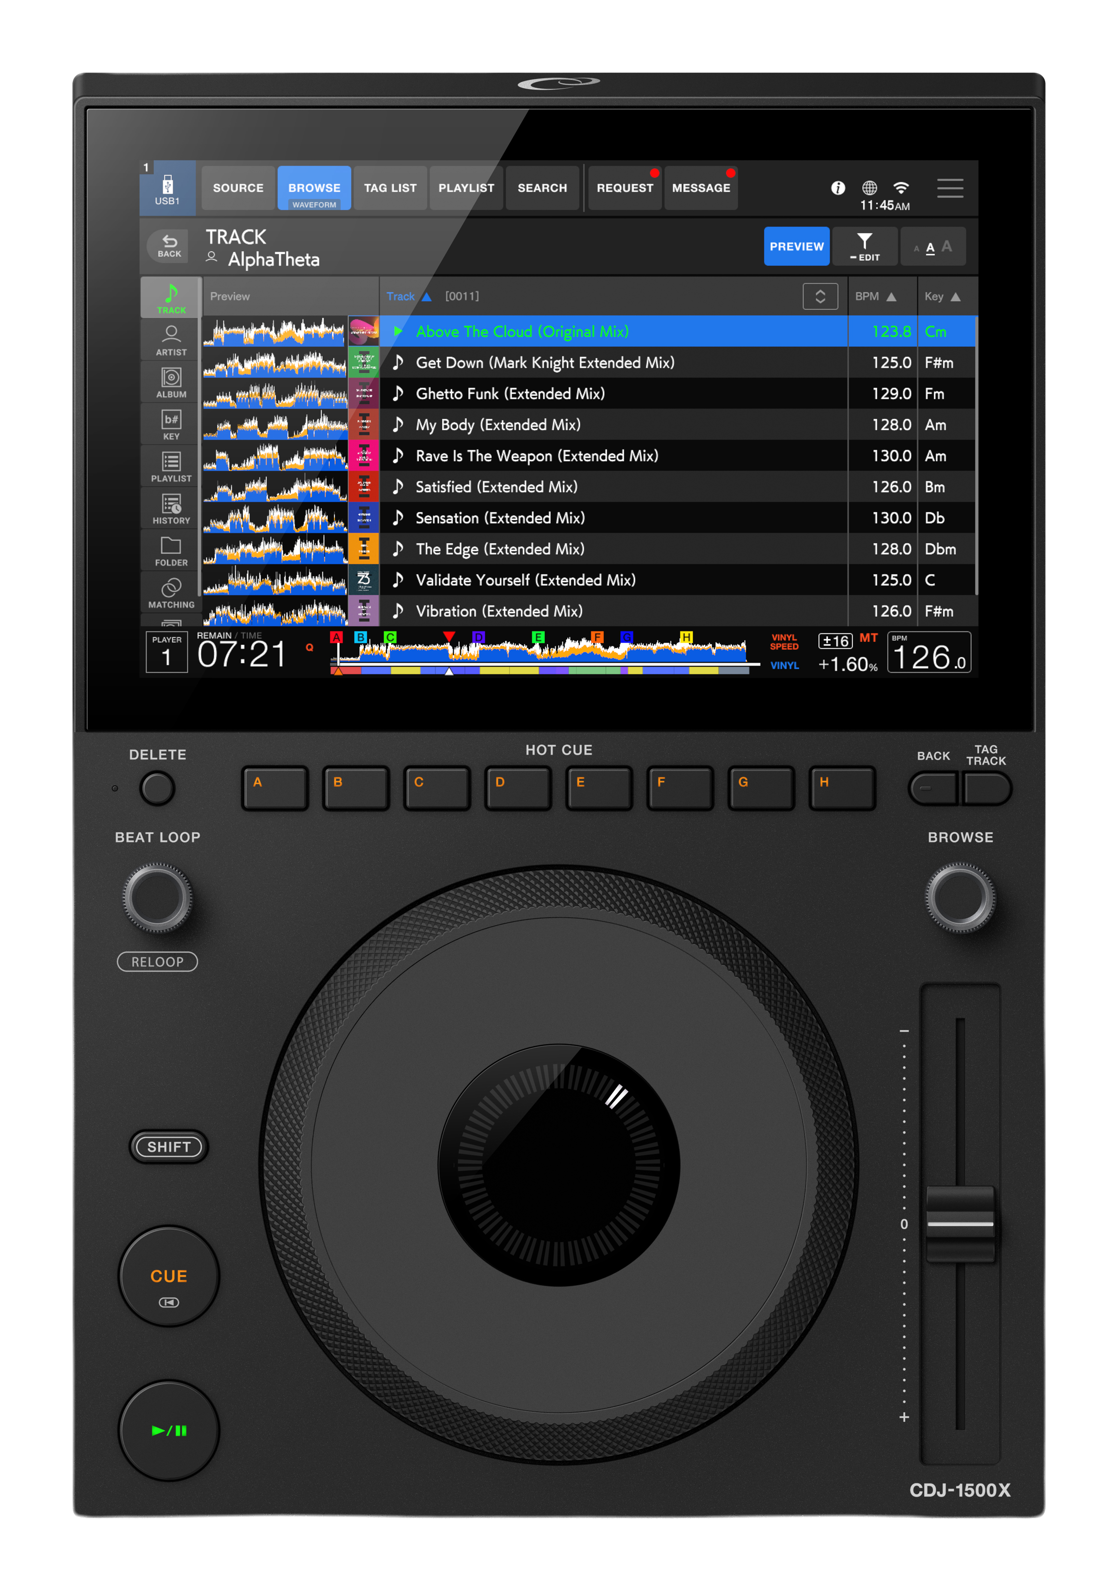1118x1592 pixels.
Task: Push the TAG TRACK button
Action: click(x=986, y=788)
